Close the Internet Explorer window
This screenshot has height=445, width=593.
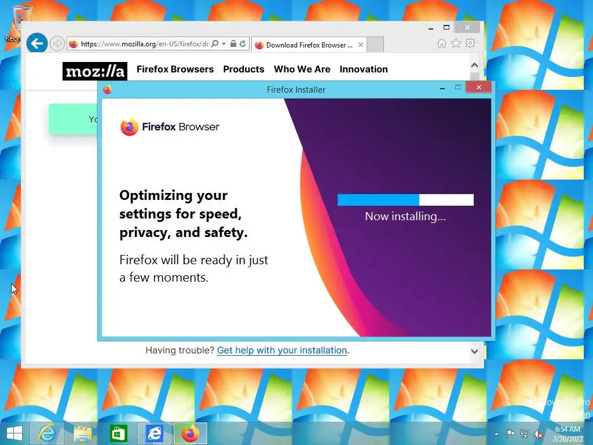[x=467, y=27]
